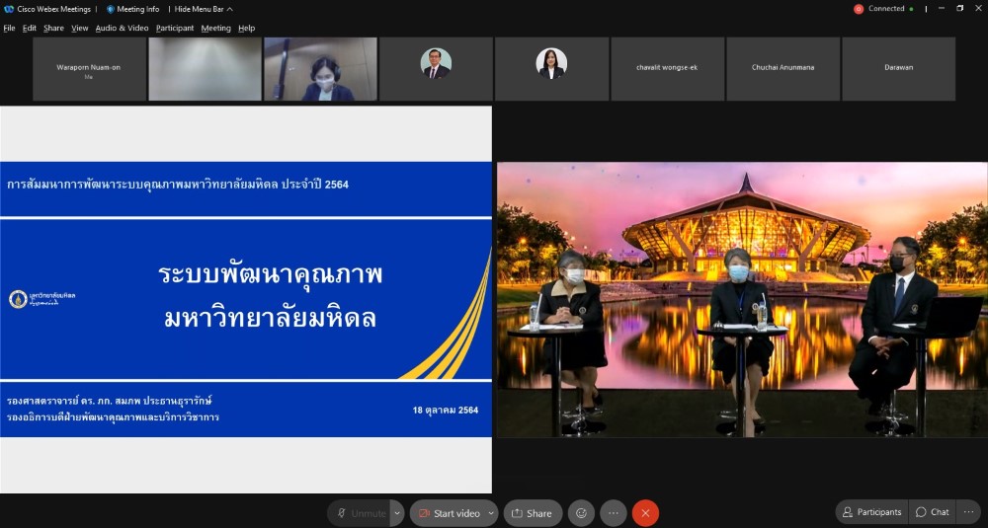Expand video options arrow beside Start video

[x=491, y=513]
